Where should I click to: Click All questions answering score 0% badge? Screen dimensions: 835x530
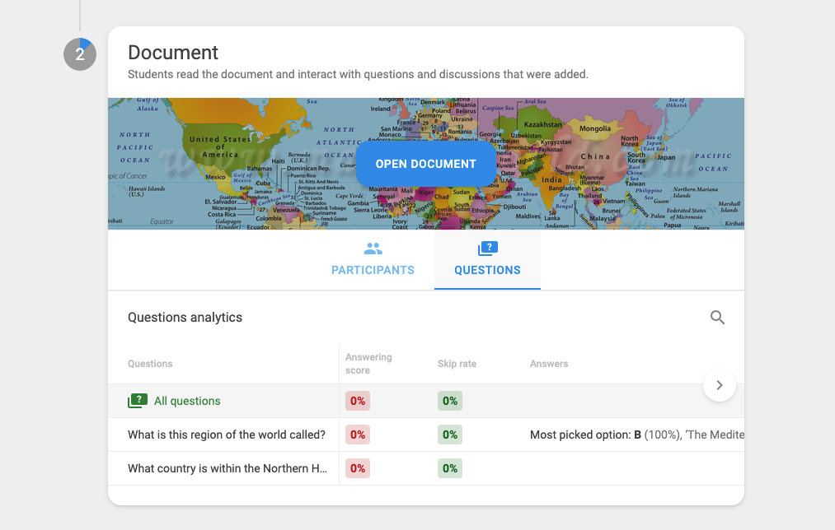357,401
